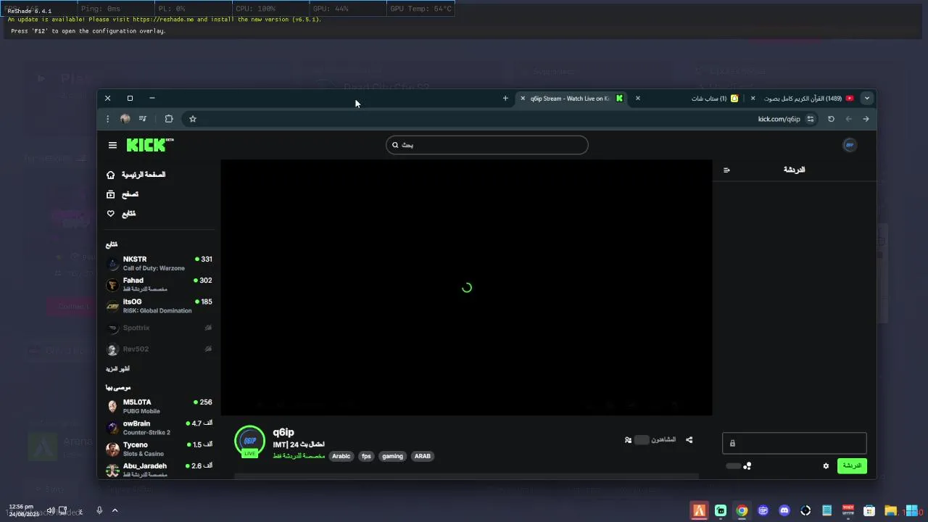928x522 pixels.
Task: Open NKSTR channel in the sidebar
Action: [159, 263]
